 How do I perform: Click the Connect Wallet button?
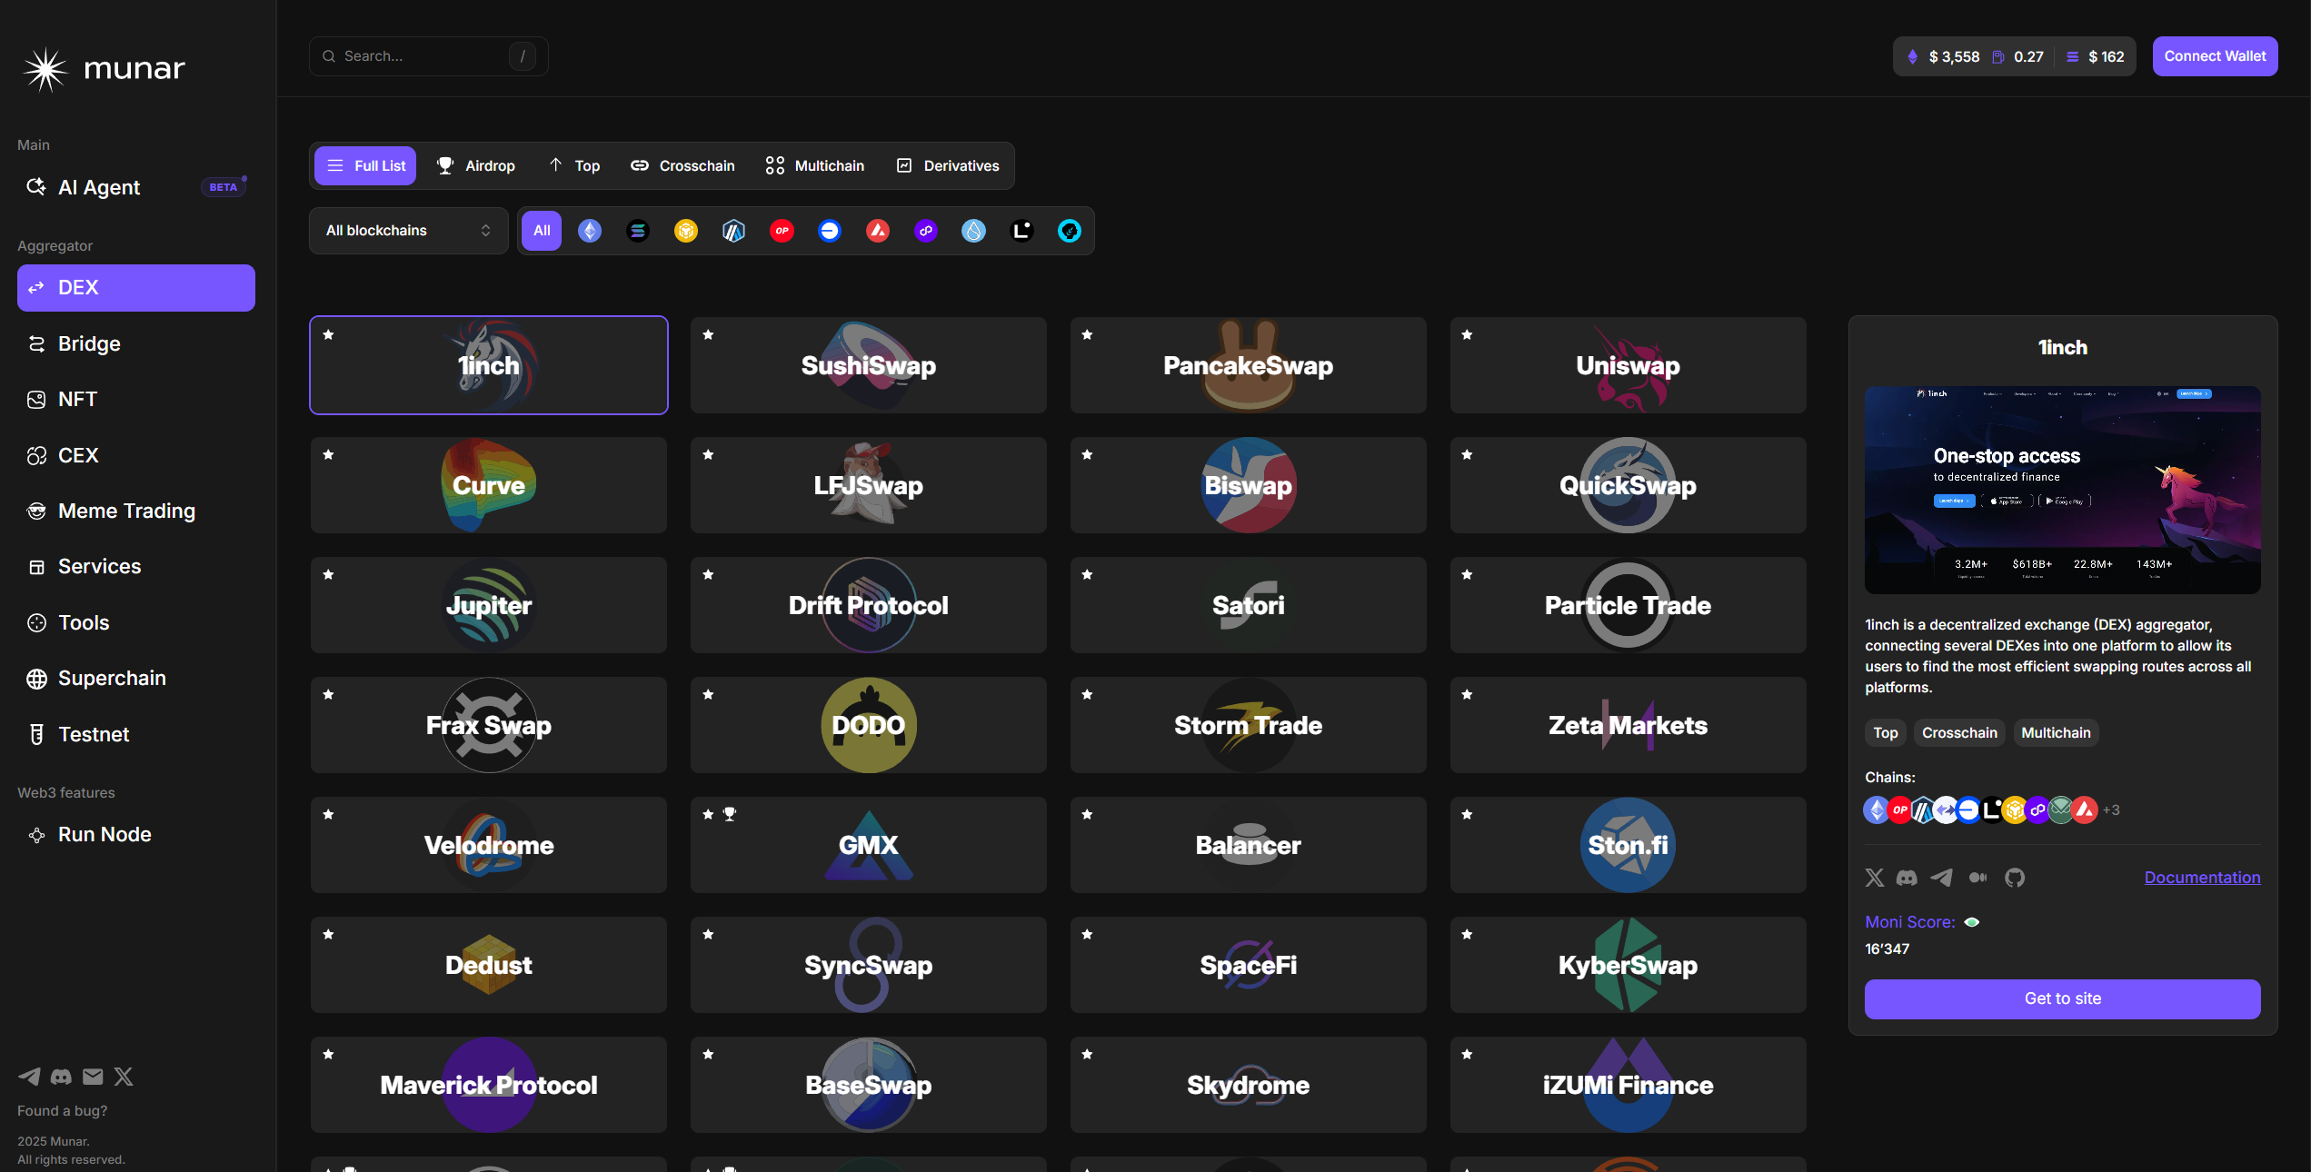click(2215, 56)
